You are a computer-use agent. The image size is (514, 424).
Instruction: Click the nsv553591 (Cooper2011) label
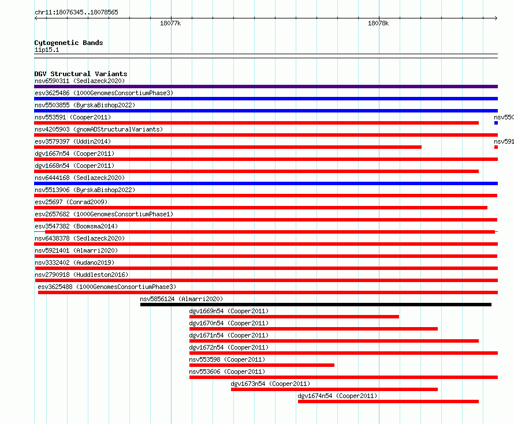point(73,117)
